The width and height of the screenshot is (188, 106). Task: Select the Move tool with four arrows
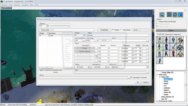click(169, 15)
